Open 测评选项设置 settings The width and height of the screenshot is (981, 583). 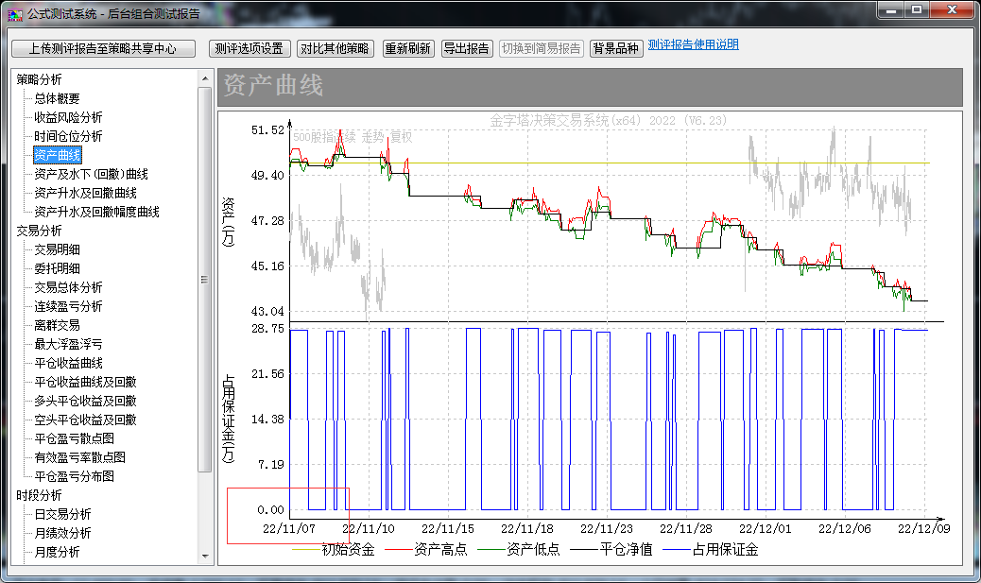tap(249, 49)
